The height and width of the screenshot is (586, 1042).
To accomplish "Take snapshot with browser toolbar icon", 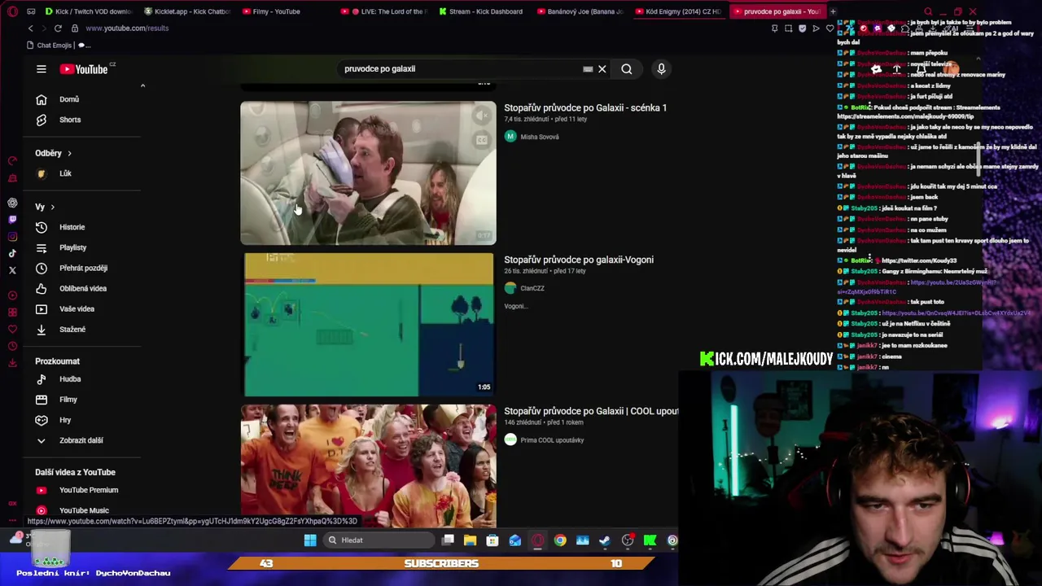I will (x=788, y=28).
